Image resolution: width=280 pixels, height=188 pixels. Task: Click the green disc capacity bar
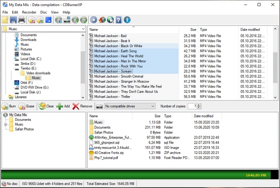point(136,175)
